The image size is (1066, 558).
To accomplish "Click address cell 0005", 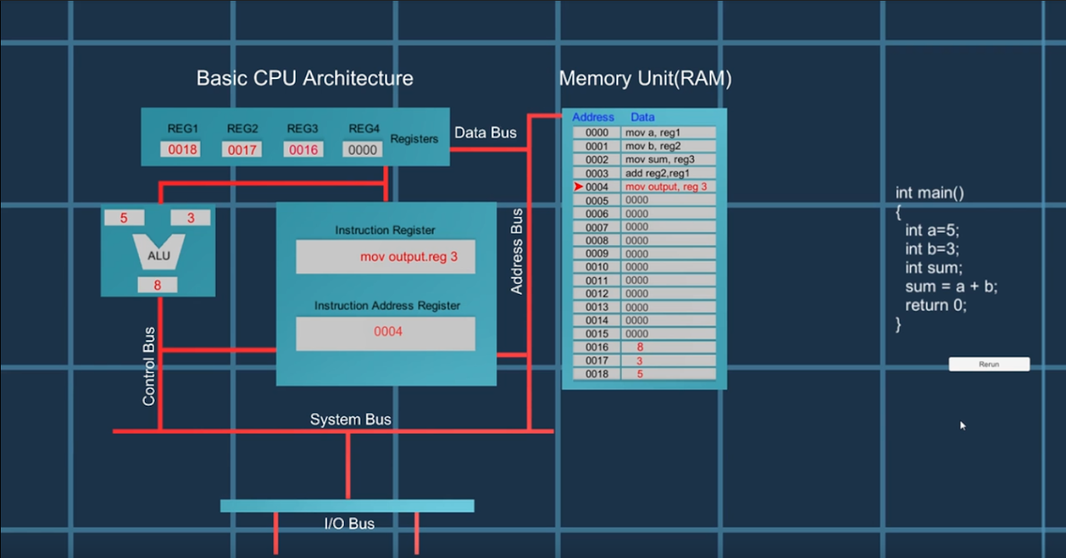I will click(x=596, y=200).
